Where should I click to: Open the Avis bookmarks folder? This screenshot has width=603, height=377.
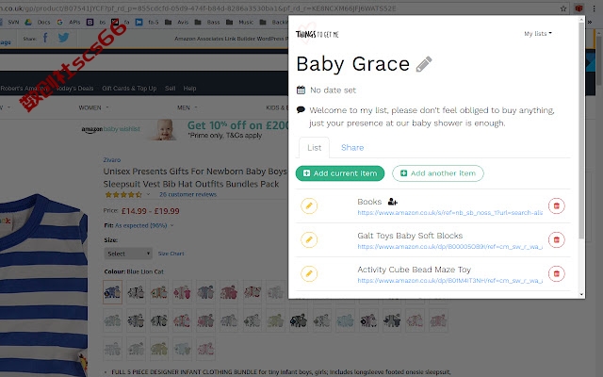(177, 23)
